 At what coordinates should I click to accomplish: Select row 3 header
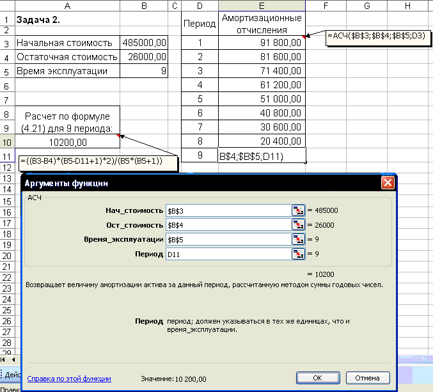7,43
